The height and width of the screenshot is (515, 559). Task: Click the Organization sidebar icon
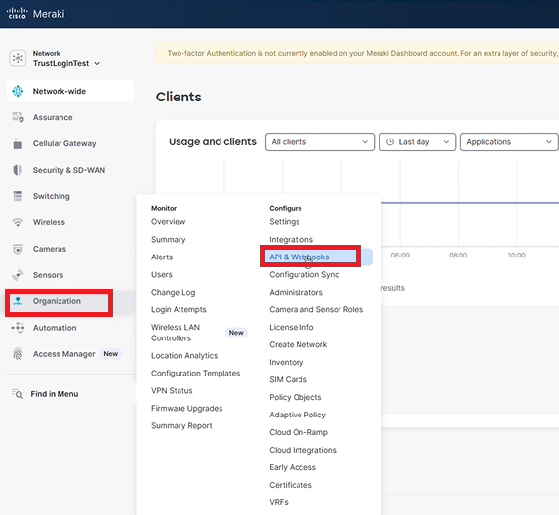click(x=18, y=301)
